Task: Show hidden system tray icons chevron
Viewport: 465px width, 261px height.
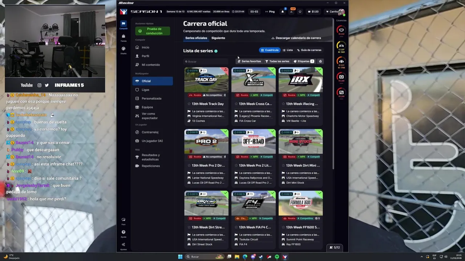Action: pyautogui.click(x=422, y=257)
